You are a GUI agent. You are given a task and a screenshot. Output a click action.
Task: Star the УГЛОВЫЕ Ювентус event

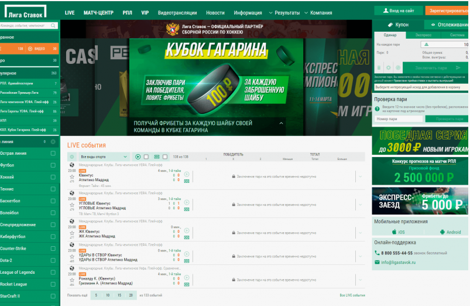tap(72, 205)
